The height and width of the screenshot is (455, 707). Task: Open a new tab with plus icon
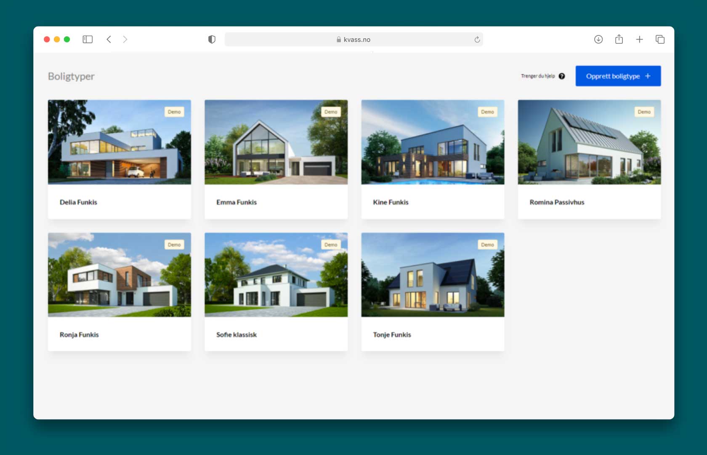[639, 40]
